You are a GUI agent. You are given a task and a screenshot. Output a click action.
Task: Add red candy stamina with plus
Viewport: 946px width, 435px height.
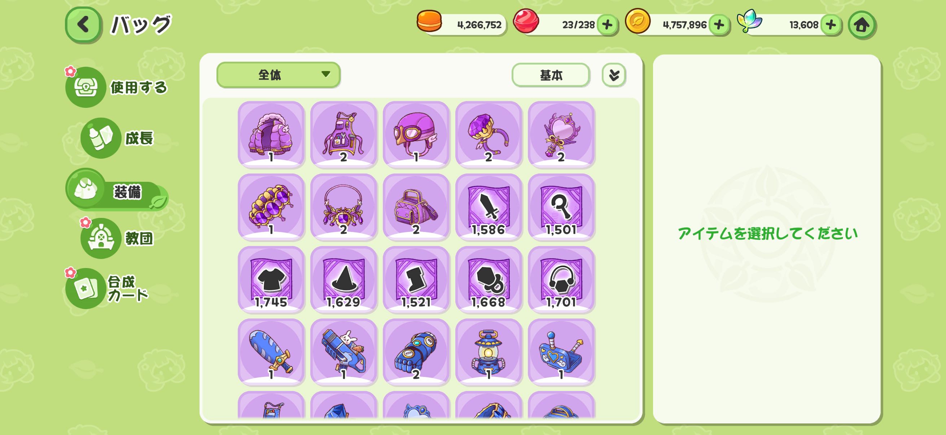point(607,25)
